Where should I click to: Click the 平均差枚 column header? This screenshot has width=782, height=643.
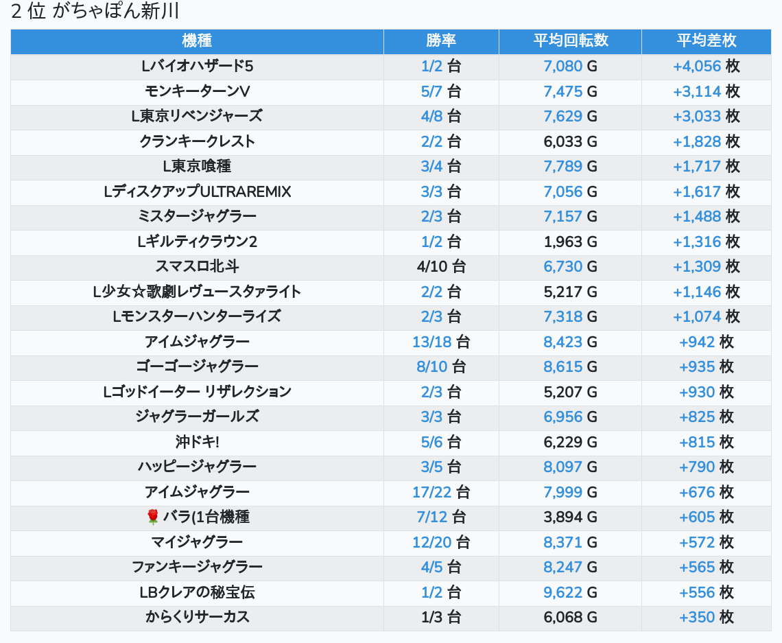706,41
